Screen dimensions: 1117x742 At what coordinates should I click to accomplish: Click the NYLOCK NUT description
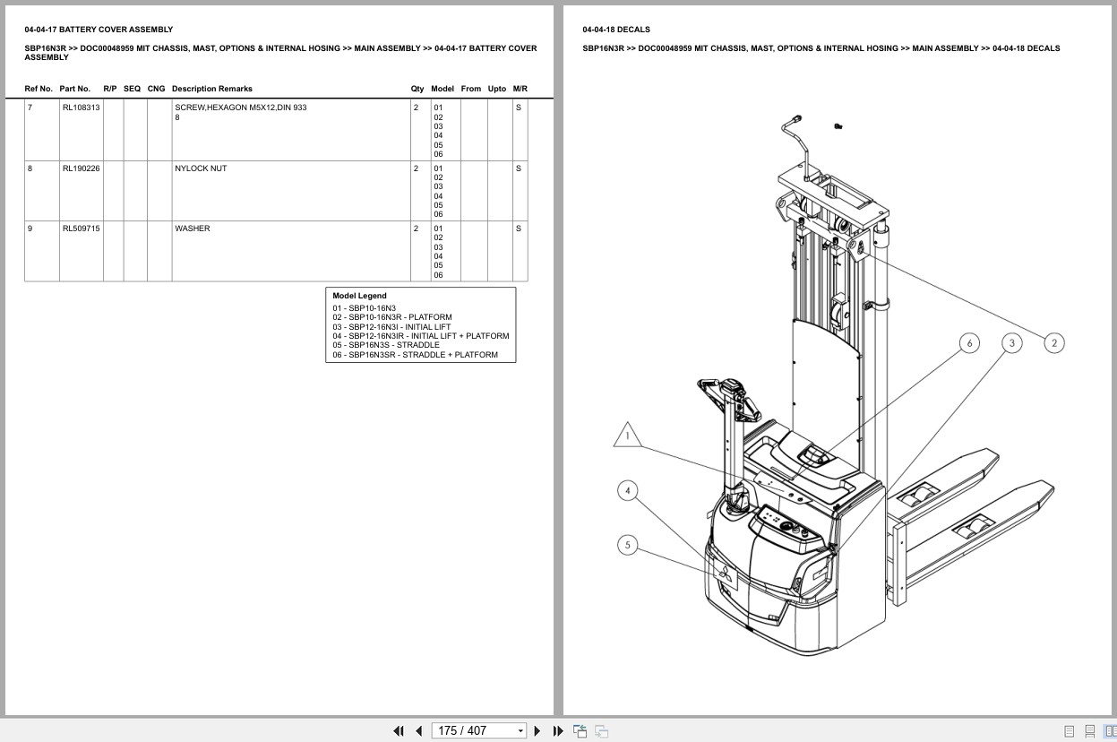(x=201, y=168)
